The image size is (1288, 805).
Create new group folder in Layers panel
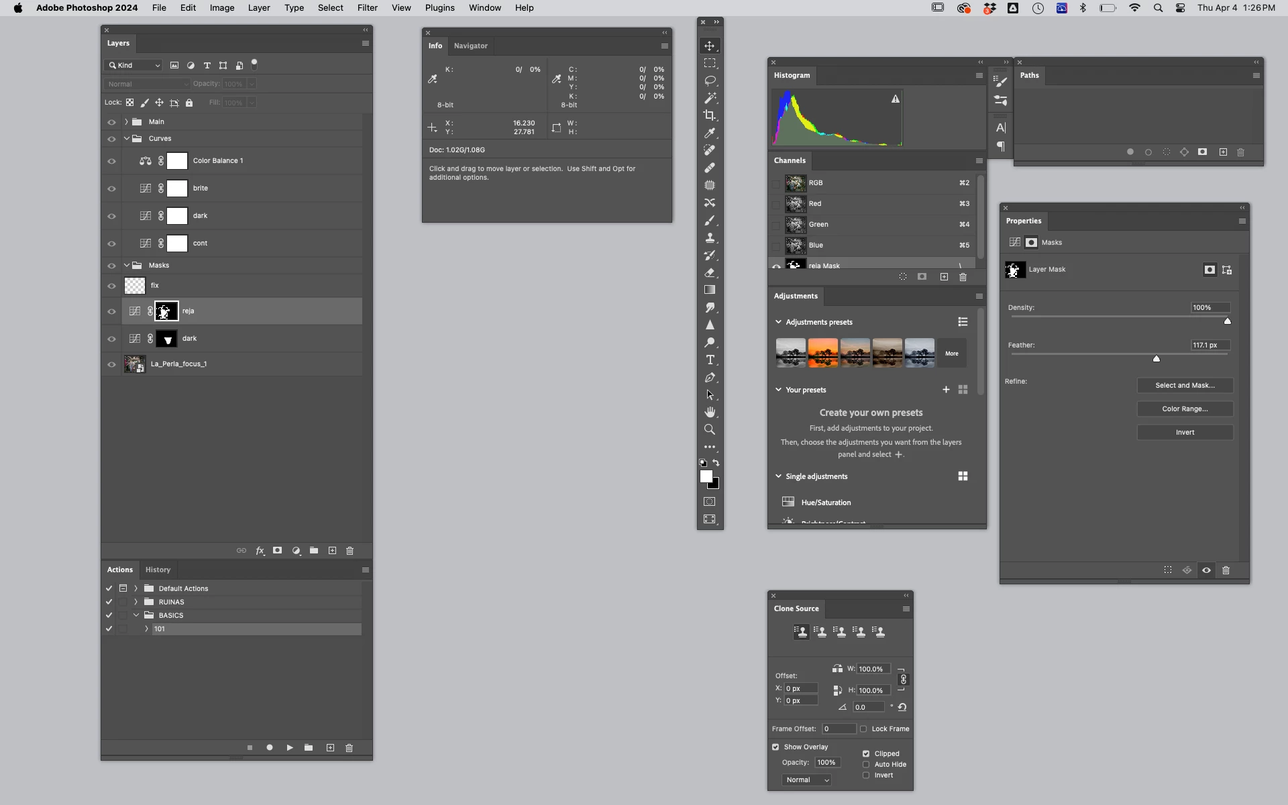(x=314, y=551)
